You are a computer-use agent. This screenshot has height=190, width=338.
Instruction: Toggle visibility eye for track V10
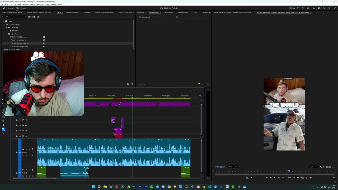click(26, 125)
